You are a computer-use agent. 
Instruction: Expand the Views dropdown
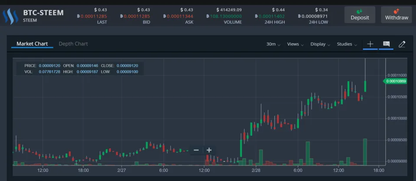(295, 44)
